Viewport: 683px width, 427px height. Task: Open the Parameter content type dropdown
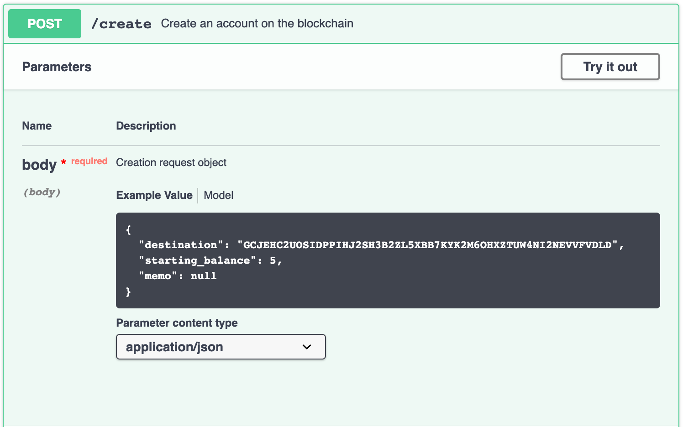coord(221,347)
